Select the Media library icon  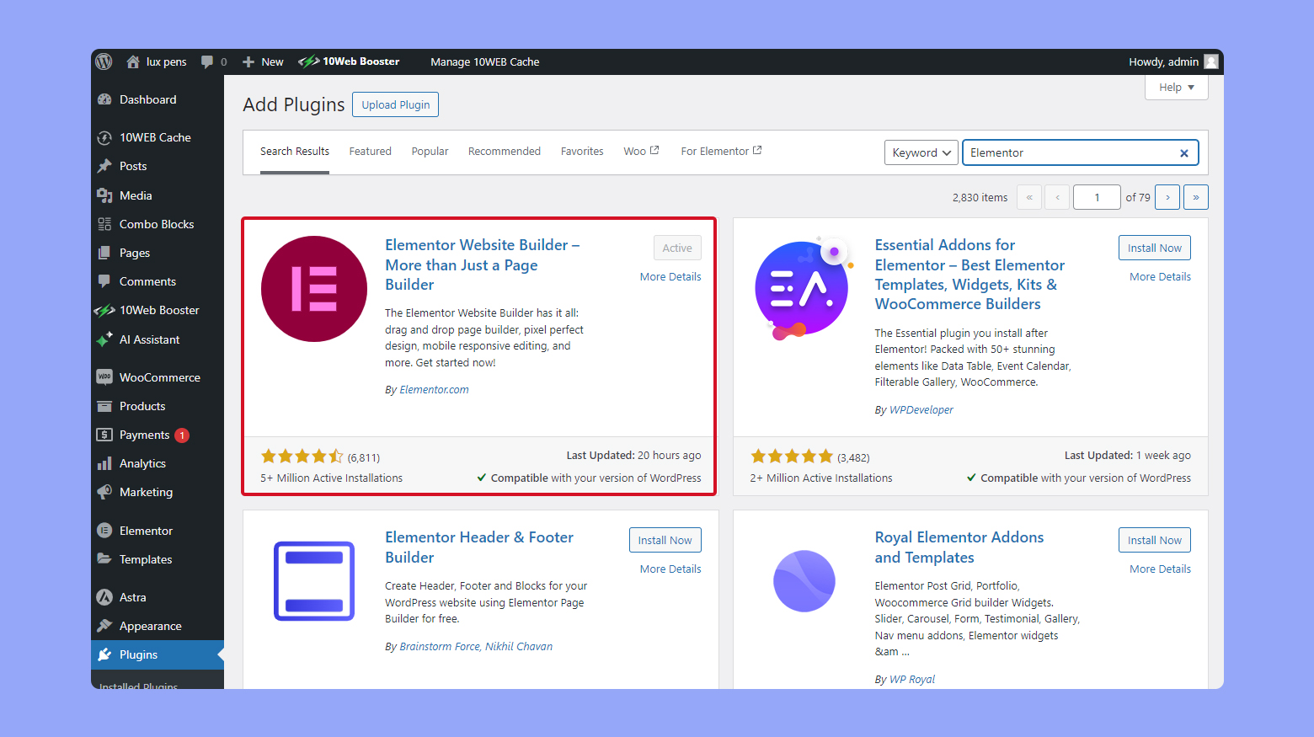(104, 195)
